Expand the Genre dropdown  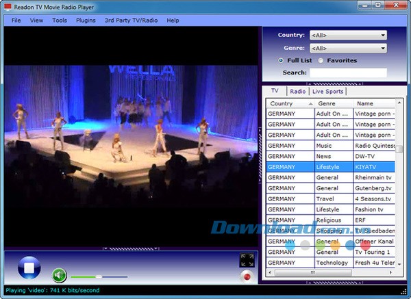pyautogui.click(x=348, y=48)
